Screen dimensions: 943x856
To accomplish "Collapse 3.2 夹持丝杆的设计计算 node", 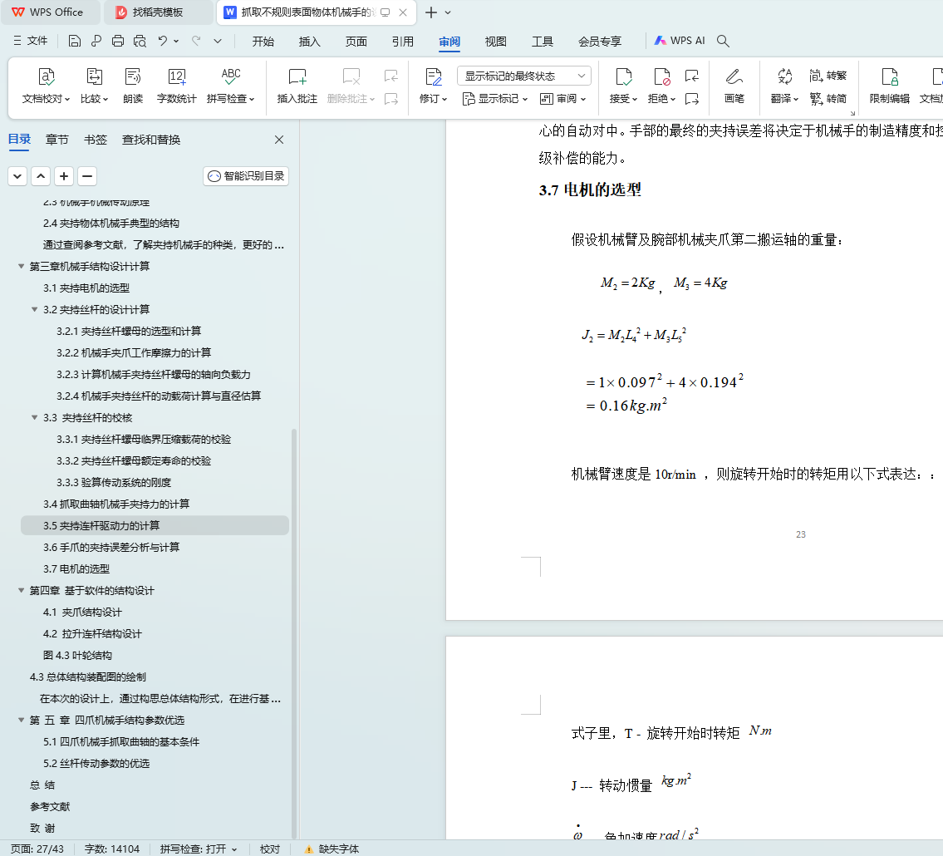I will tap(34, 309).
